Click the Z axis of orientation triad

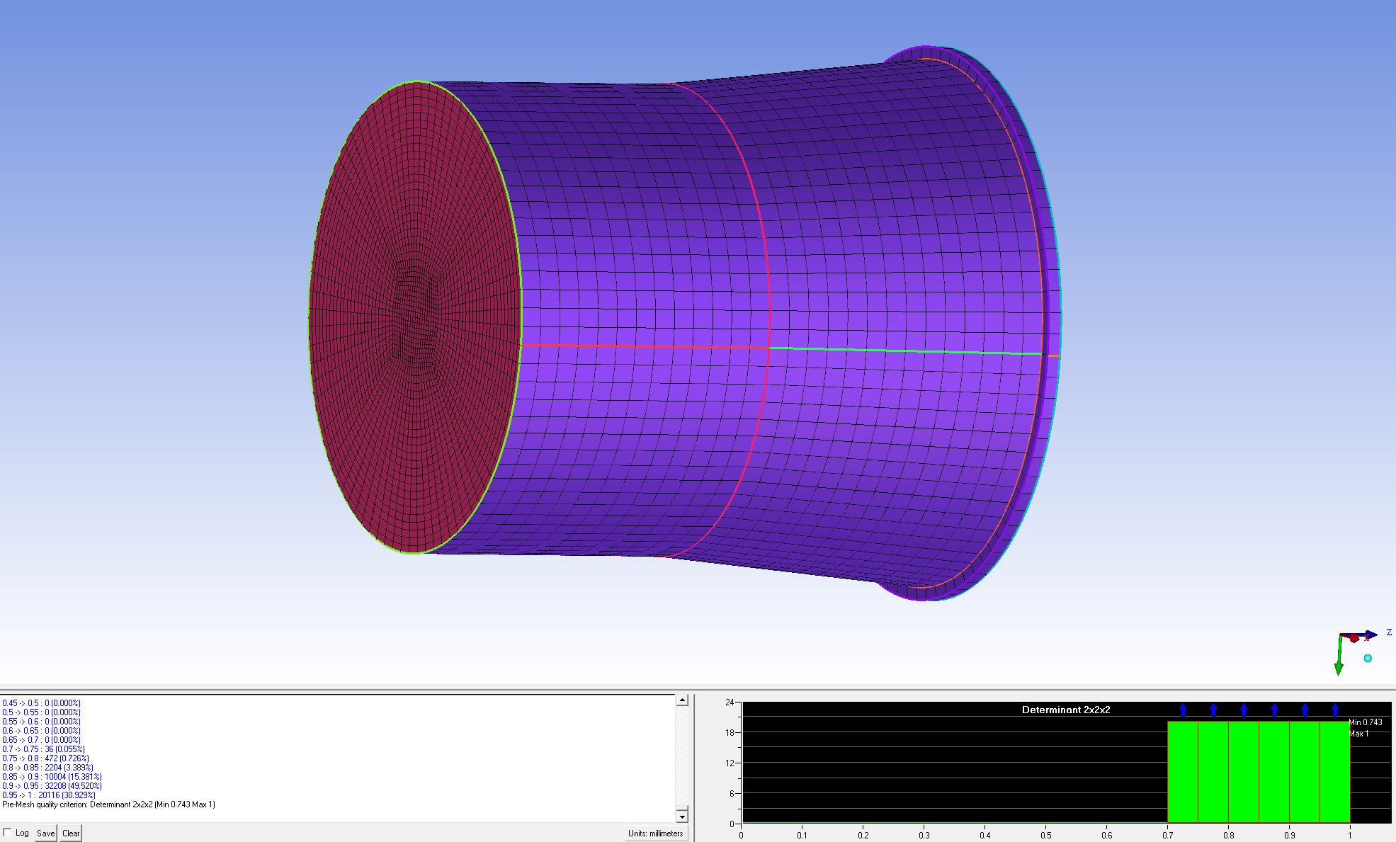tap(1371, 635)
